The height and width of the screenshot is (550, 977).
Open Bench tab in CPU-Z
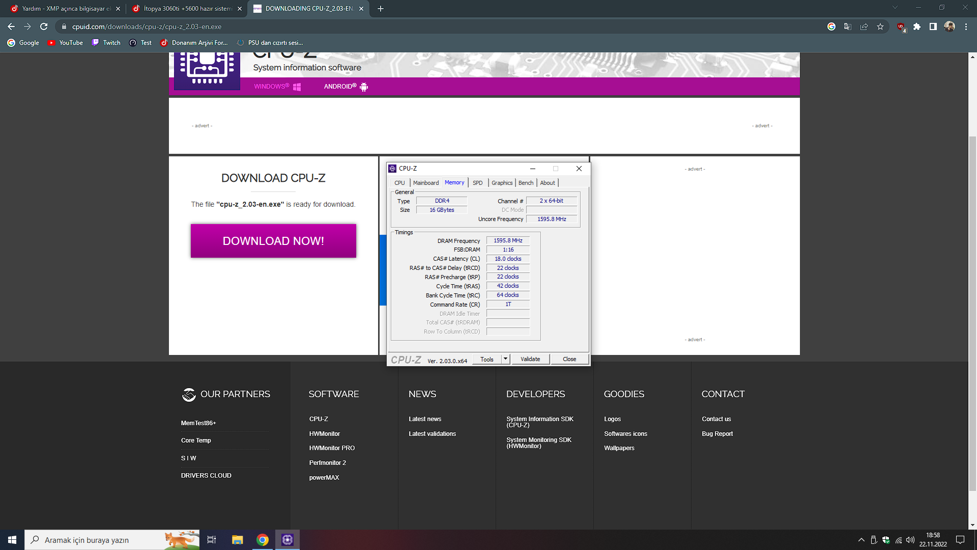tap(526, 183)
